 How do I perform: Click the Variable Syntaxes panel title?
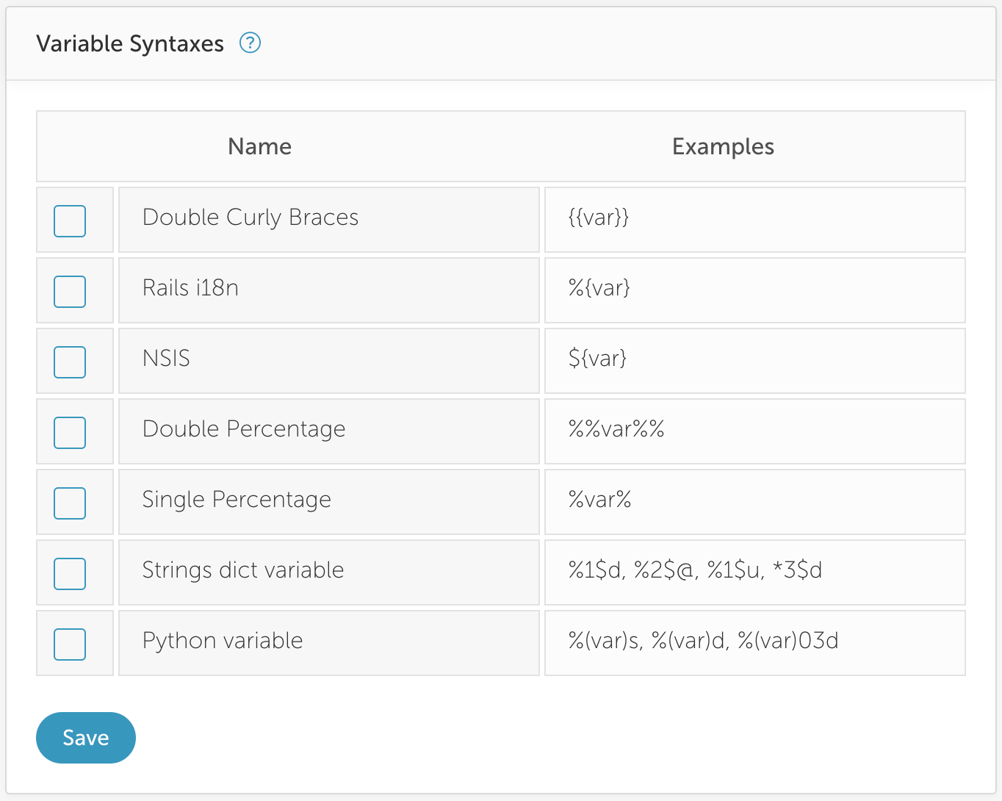130,43
